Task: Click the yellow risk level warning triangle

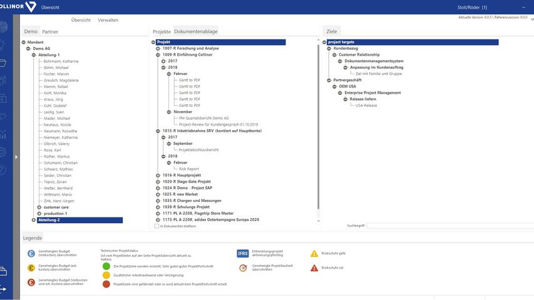Action: [314, 254]
